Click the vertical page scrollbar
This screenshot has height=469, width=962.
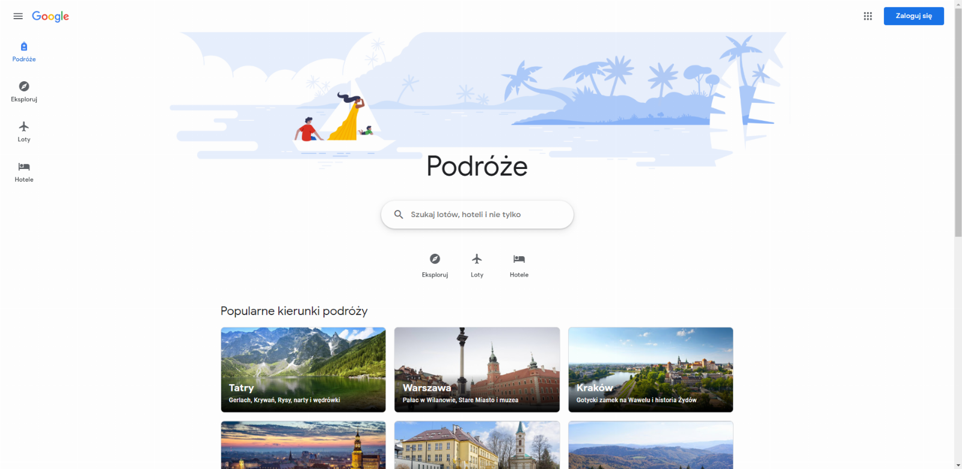click(x=958, y=120)
